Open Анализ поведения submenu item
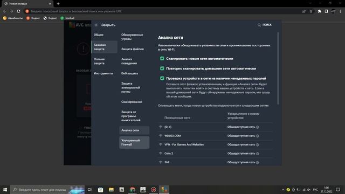Image resolution: width=345 pixels, height=194 pixels. click(x=129, y=61)
